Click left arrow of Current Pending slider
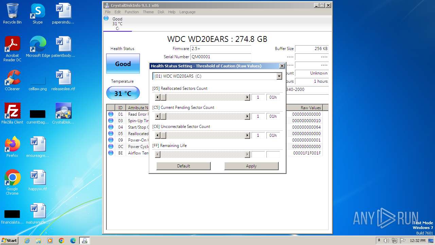This screenshot has height=245, width=435. (158, 116)
